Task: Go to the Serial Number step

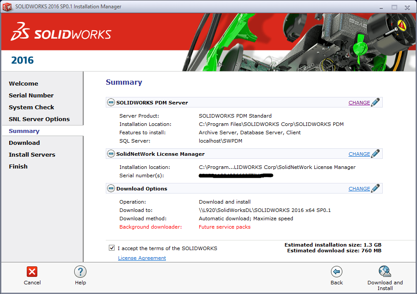Action: [31, 95]
